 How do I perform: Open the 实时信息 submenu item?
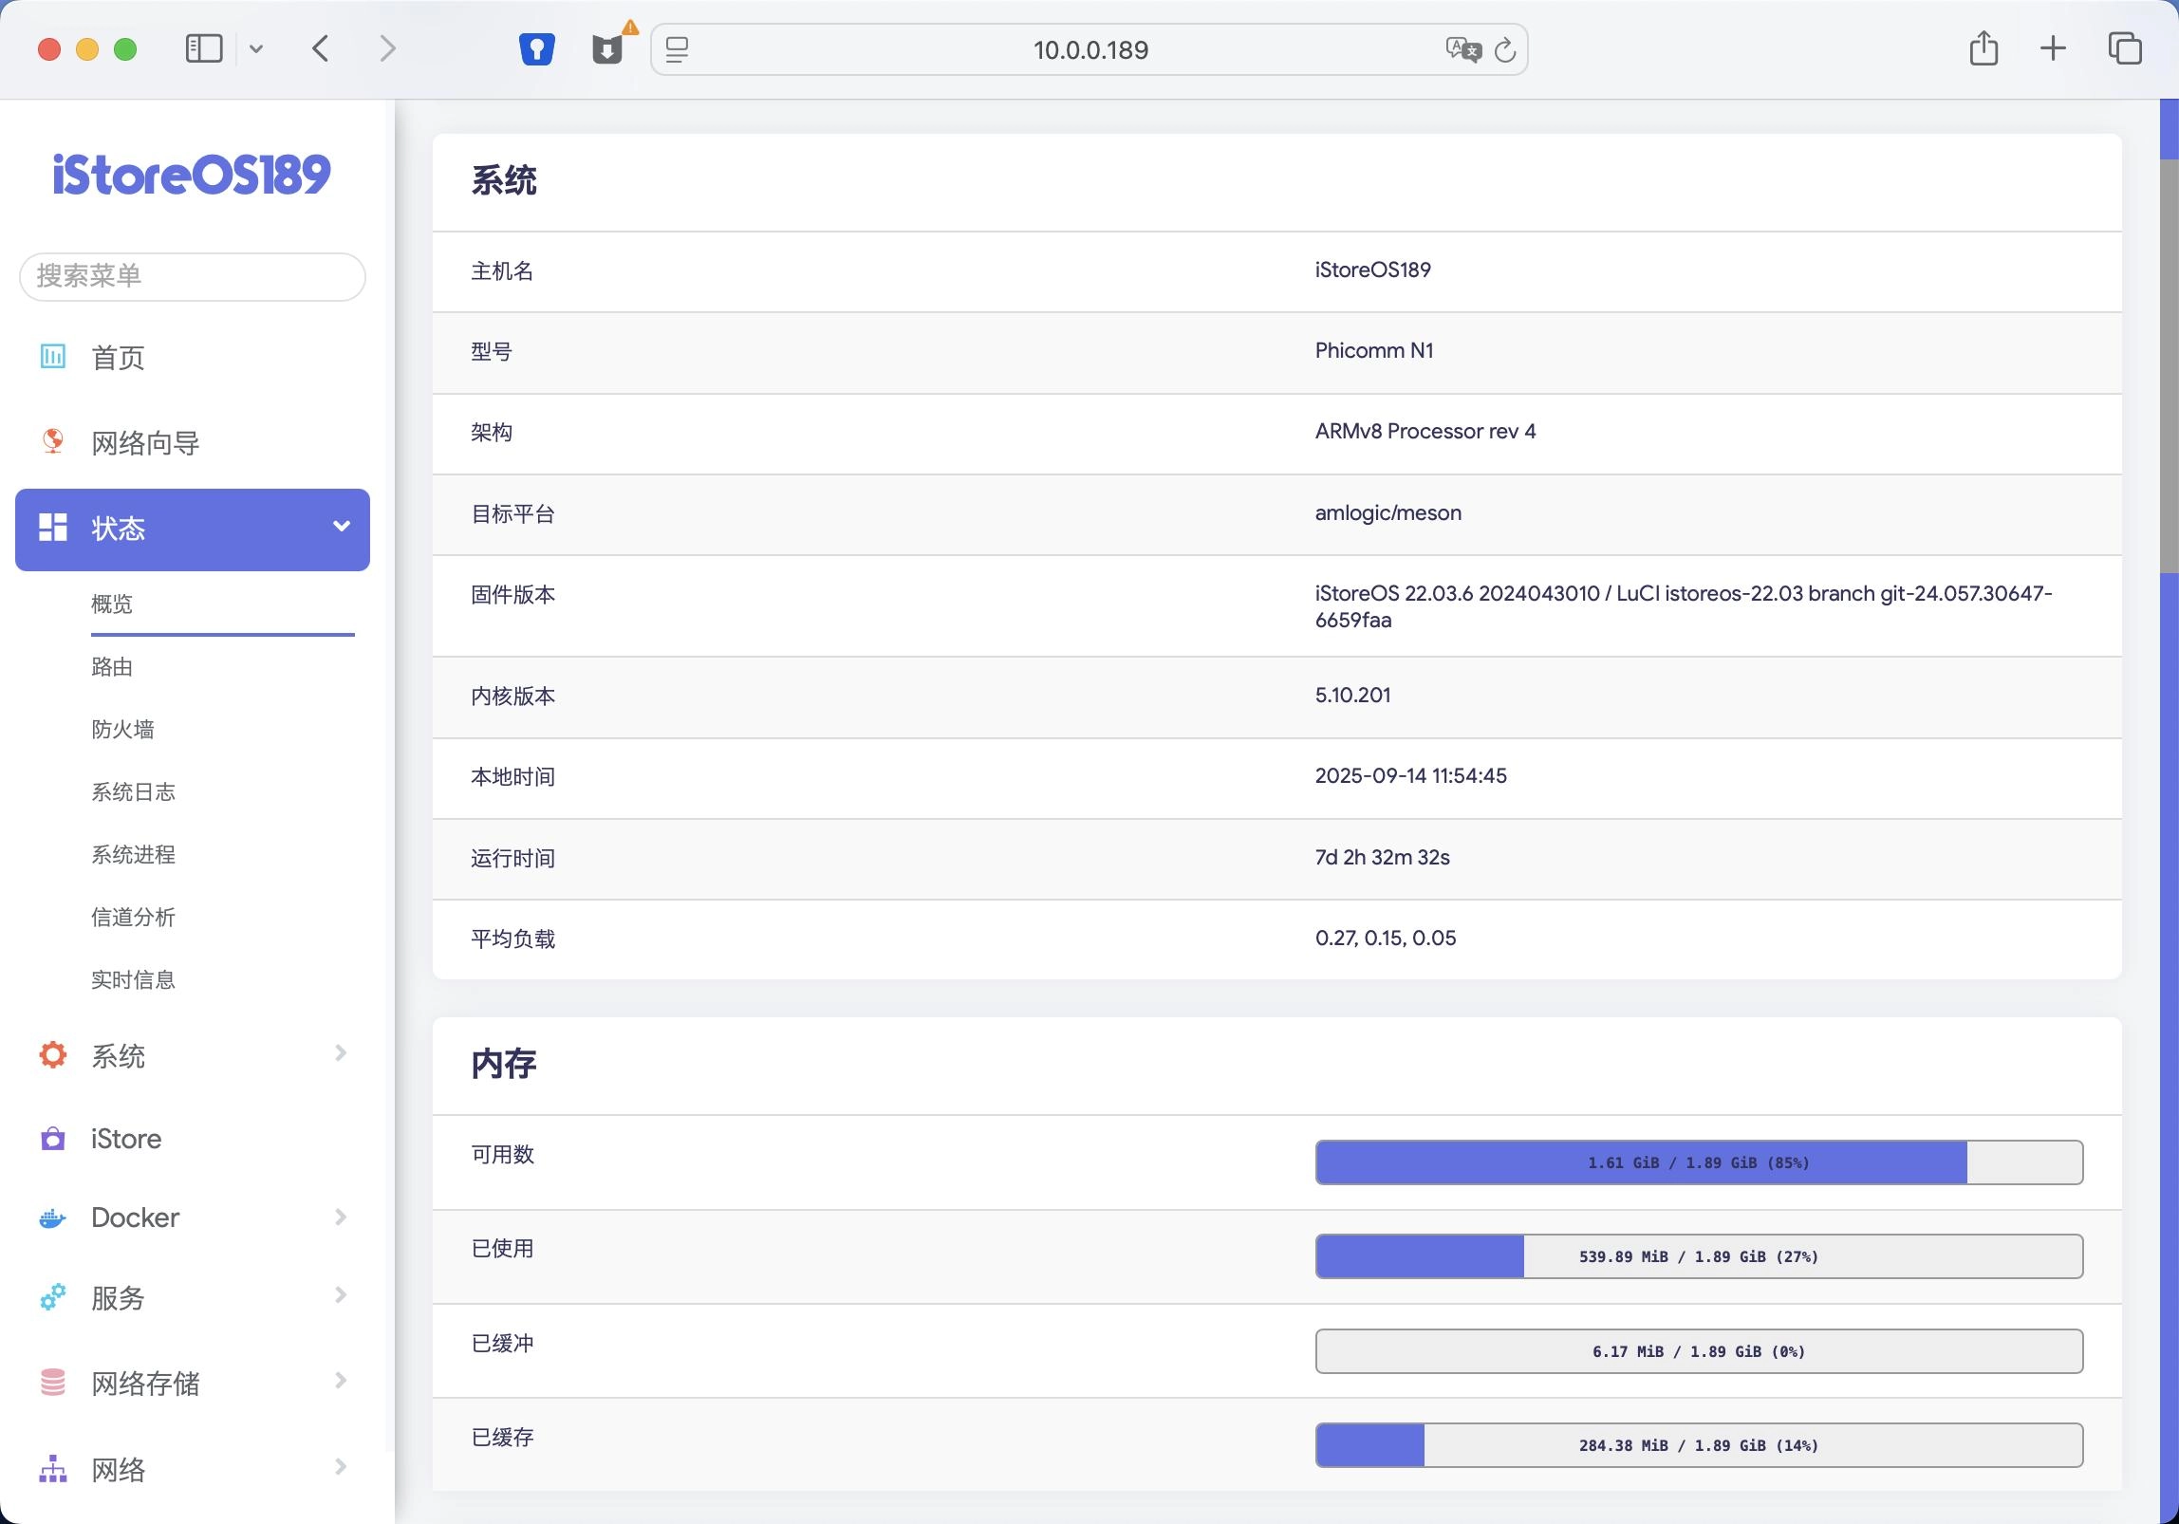click(x=133, y=980)
